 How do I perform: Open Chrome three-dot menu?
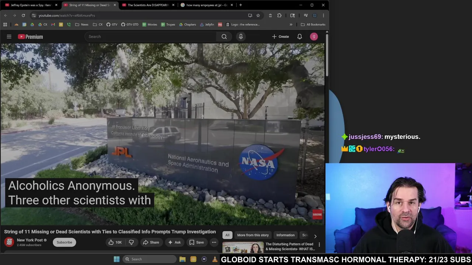click(323, 15)
